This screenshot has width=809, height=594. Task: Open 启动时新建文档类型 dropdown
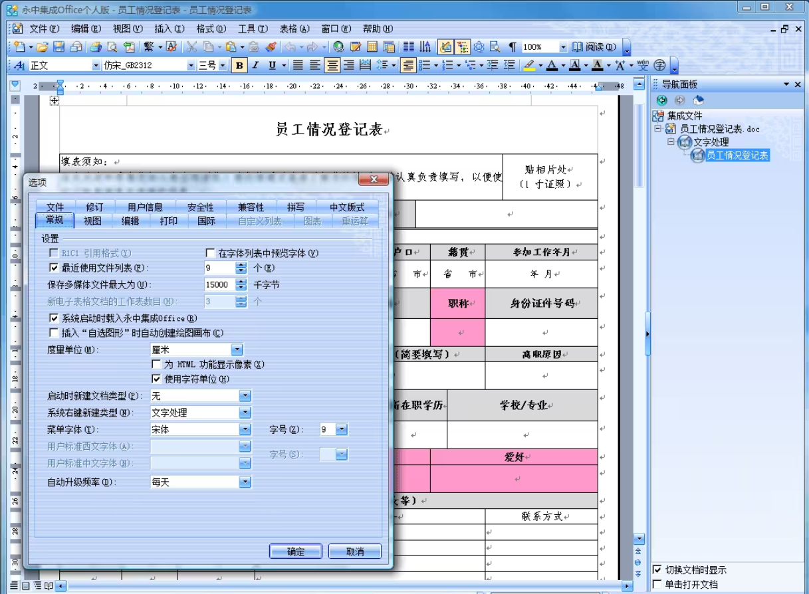pos(245,396)
